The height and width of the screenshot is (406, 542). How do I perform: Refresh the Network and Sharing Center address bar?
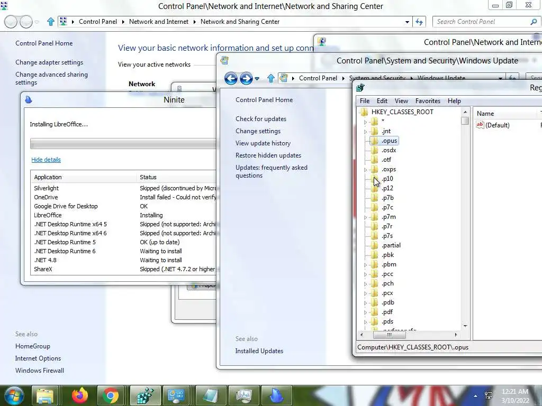tap(419, 22)
